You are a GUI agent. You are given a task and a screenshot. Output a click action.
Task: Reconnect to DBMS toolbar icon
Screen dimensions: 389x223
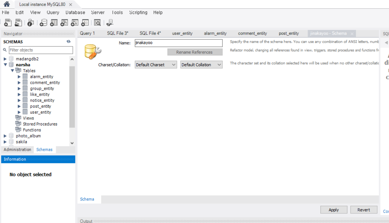pyautogui.click(x=110, y=23)
